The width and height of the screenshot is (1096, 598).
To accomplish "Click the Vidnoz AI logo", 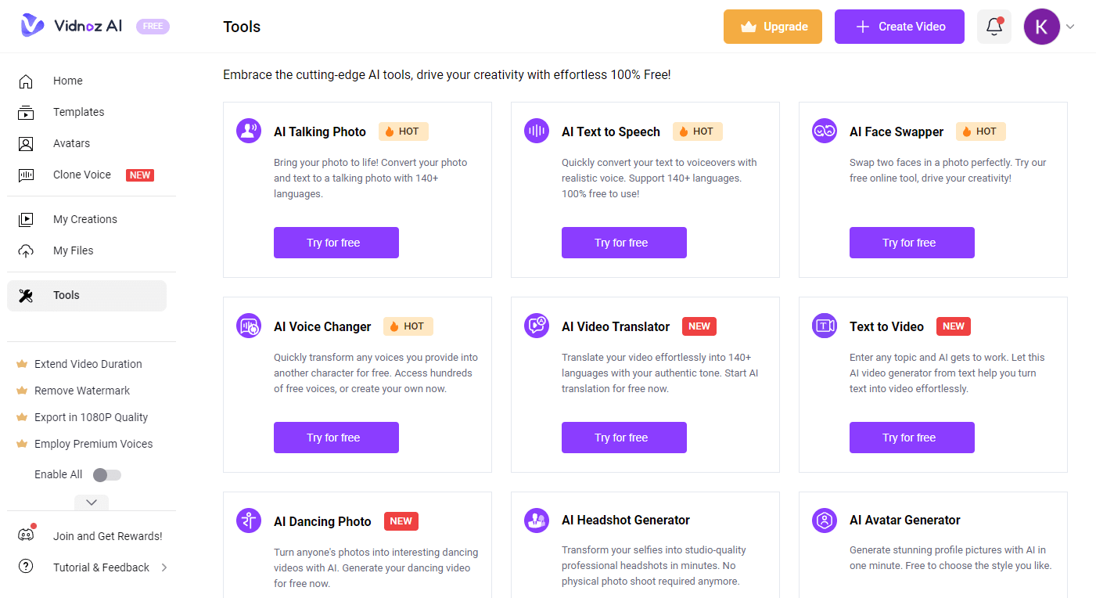I will click(x=71, y=26).
